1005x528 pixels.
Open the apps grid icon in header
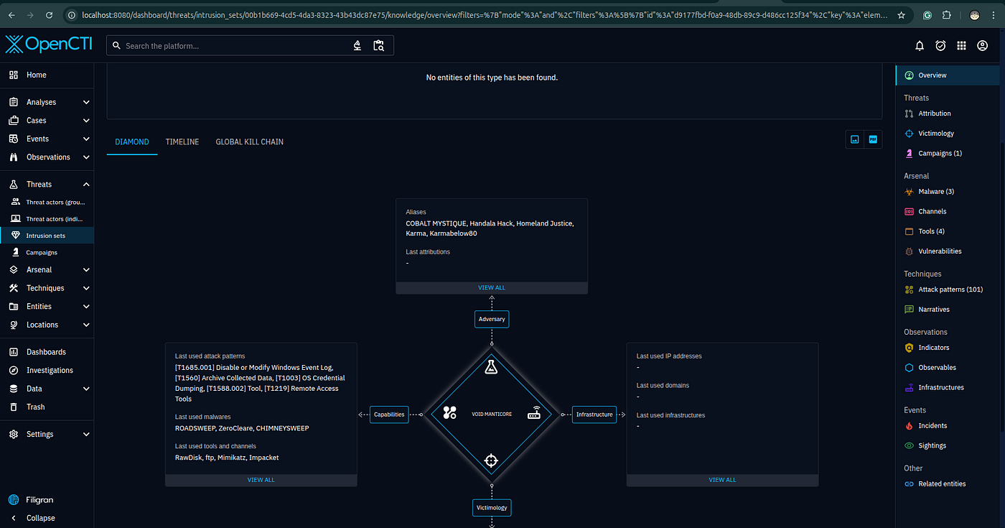pyautogui.click(x=961, y=46)
